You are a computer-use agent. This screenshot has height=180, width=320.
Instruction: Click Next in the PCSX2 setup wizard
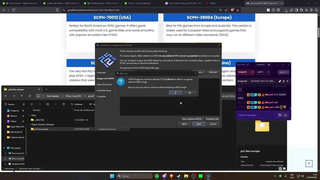(x=199, y=124)
